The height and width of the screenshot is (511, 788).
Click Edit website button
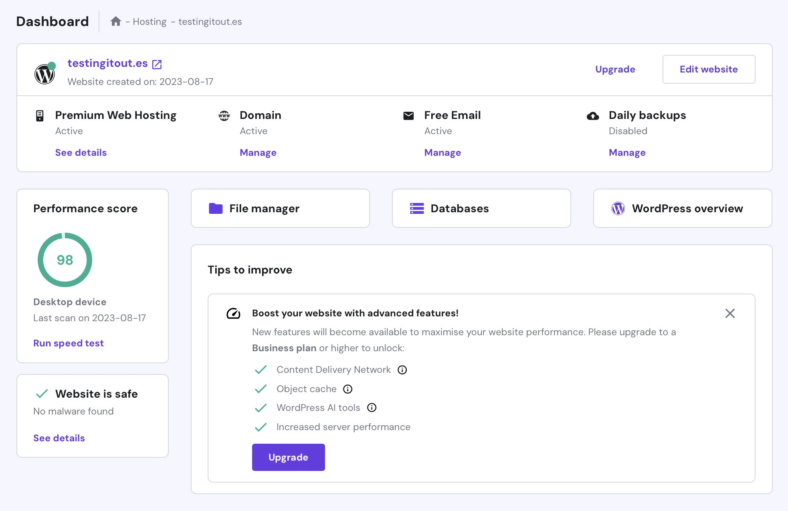coord(709,69)
